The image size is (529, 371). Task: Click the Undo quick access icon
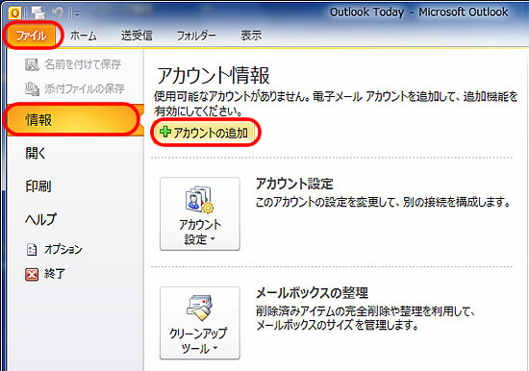point(58,12)
